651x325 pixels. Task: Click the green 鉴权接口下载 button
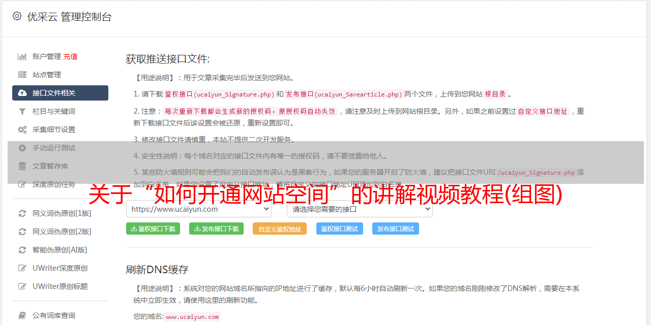(153, 229)
